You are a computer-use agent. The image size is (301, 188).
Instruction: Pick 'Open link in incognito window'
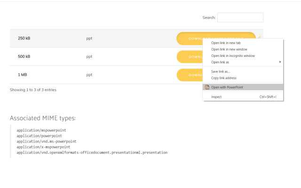[233, 55]
